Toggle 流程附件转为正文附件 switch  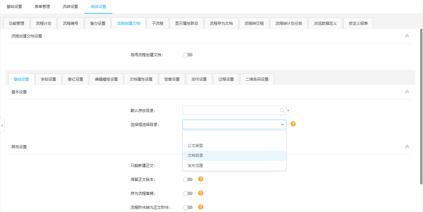(188, 207)
